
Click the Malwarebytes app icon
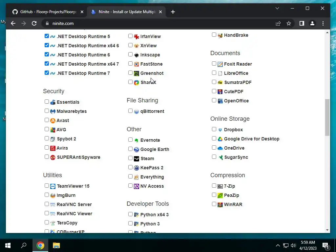(53, 112)
